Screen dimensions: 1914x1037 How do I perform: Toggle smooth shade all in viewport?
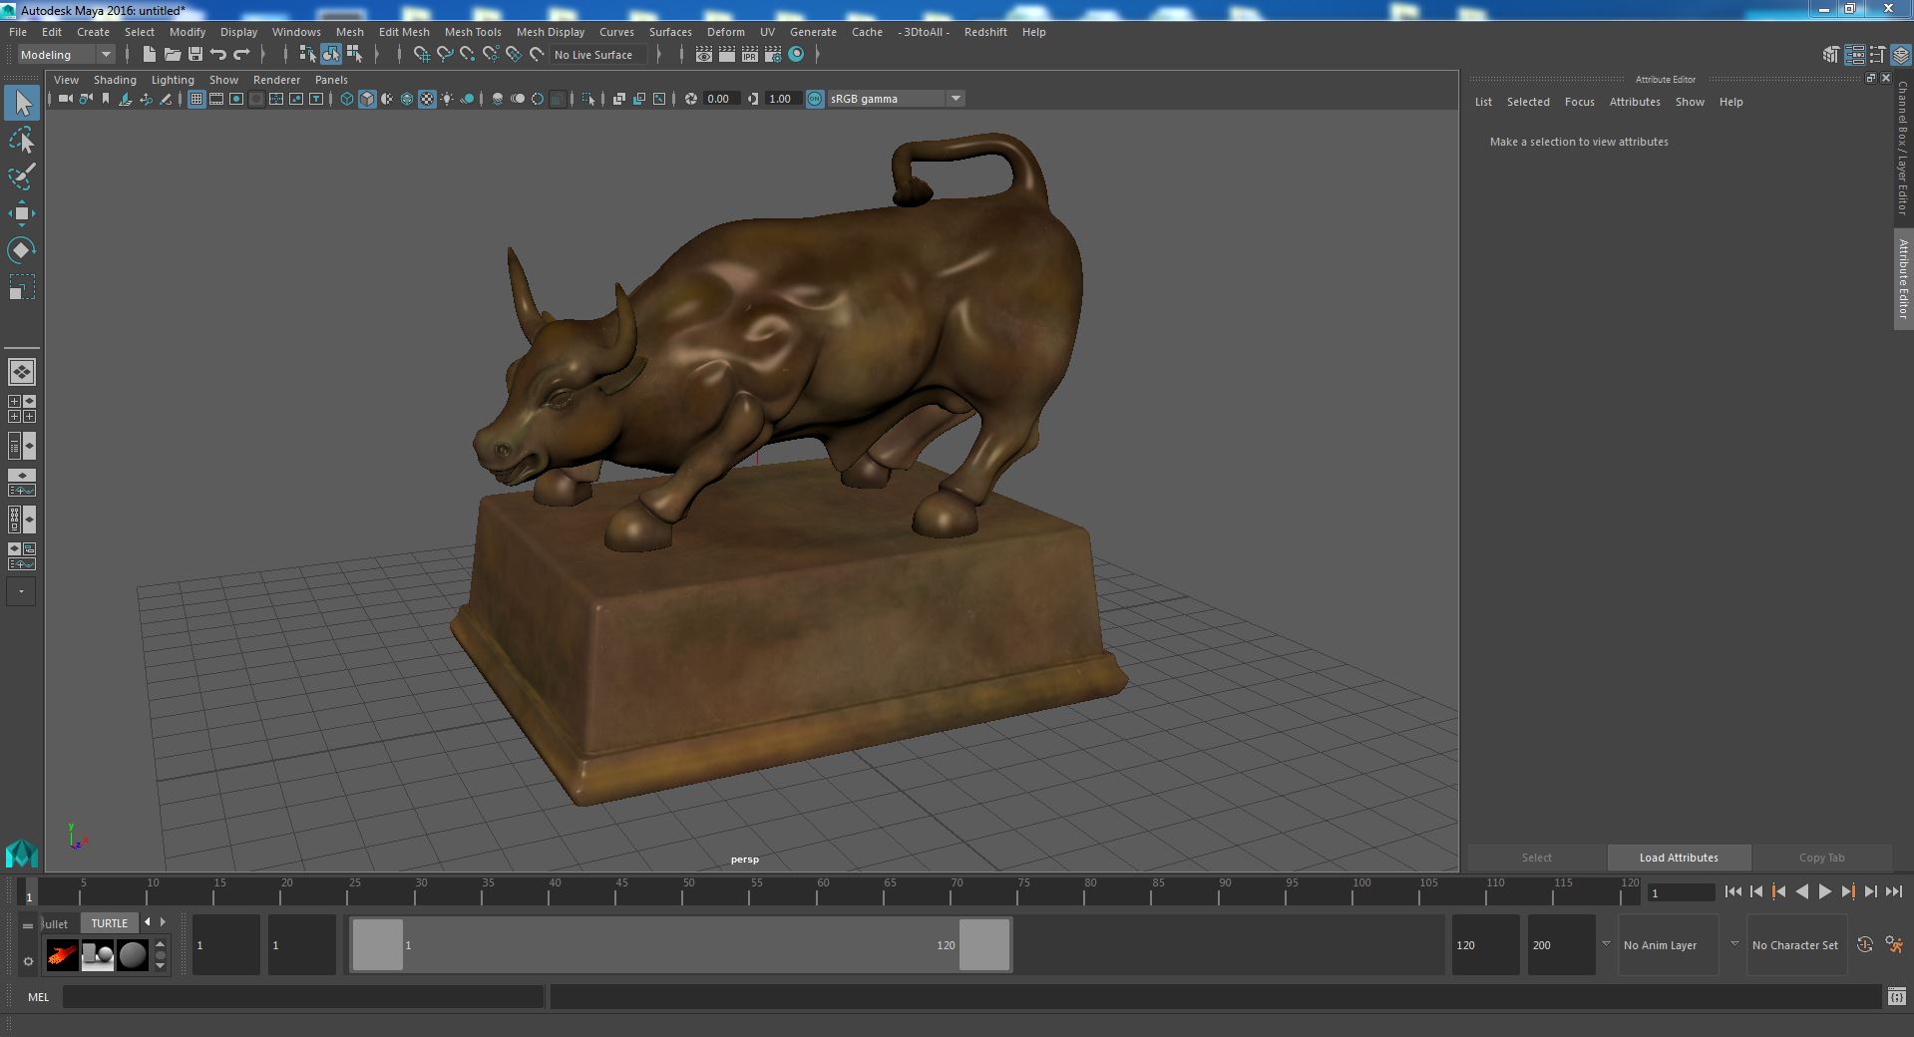(367, 99)
